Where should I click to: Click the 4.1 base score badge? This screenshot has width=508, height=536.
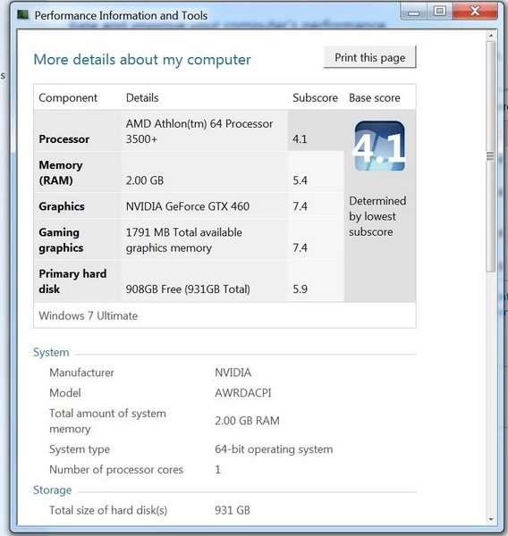click(379, 146)
